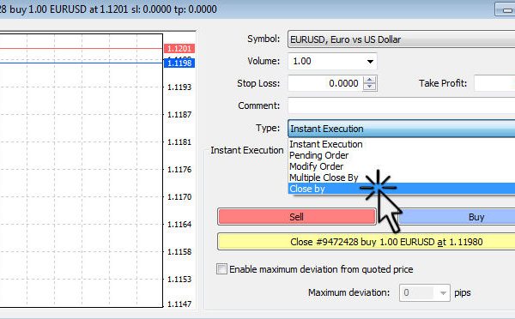Image resolution: width=515 pixels, height=319 pixels.
Task: Choose the highlighted Close by option
Action: click(402, 189)
